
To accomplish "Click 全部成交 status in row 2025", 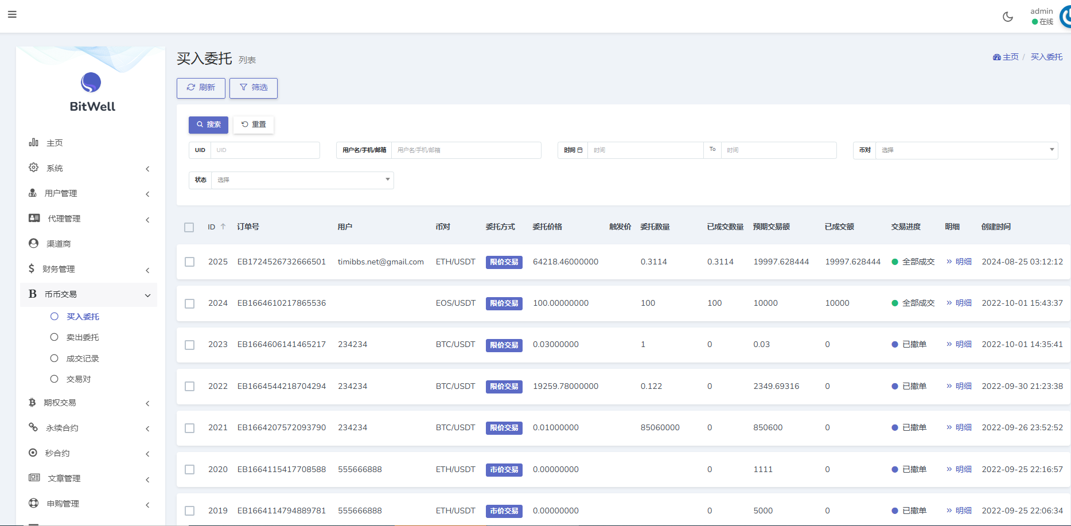I will tap(918, 262).
